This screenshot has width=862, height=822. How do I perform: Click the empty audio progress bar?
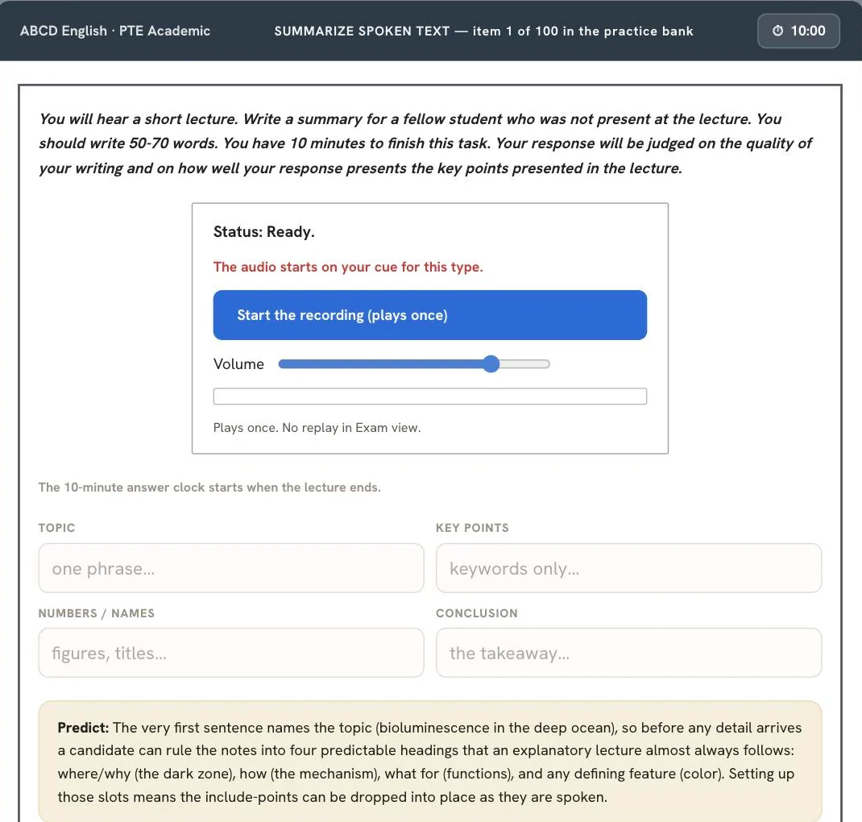coord(430,396)
